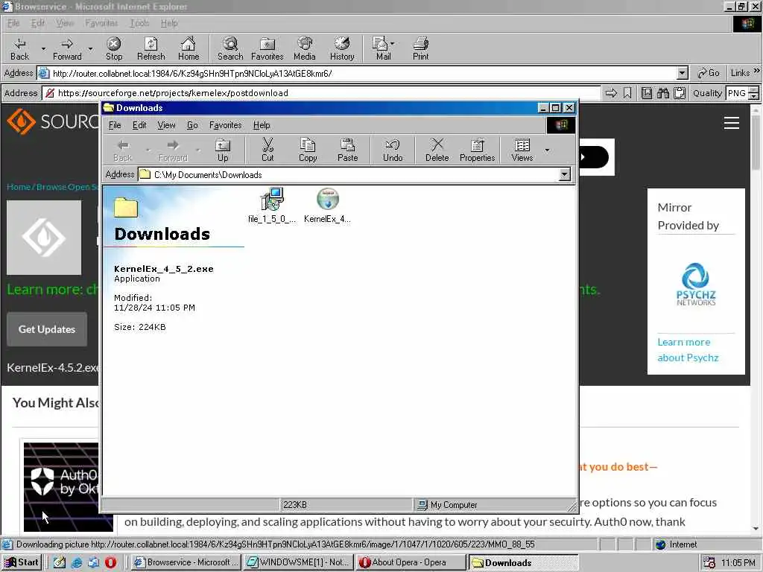
Task: Open Properties from the Downloads toolbar
Action: (478, 150)
